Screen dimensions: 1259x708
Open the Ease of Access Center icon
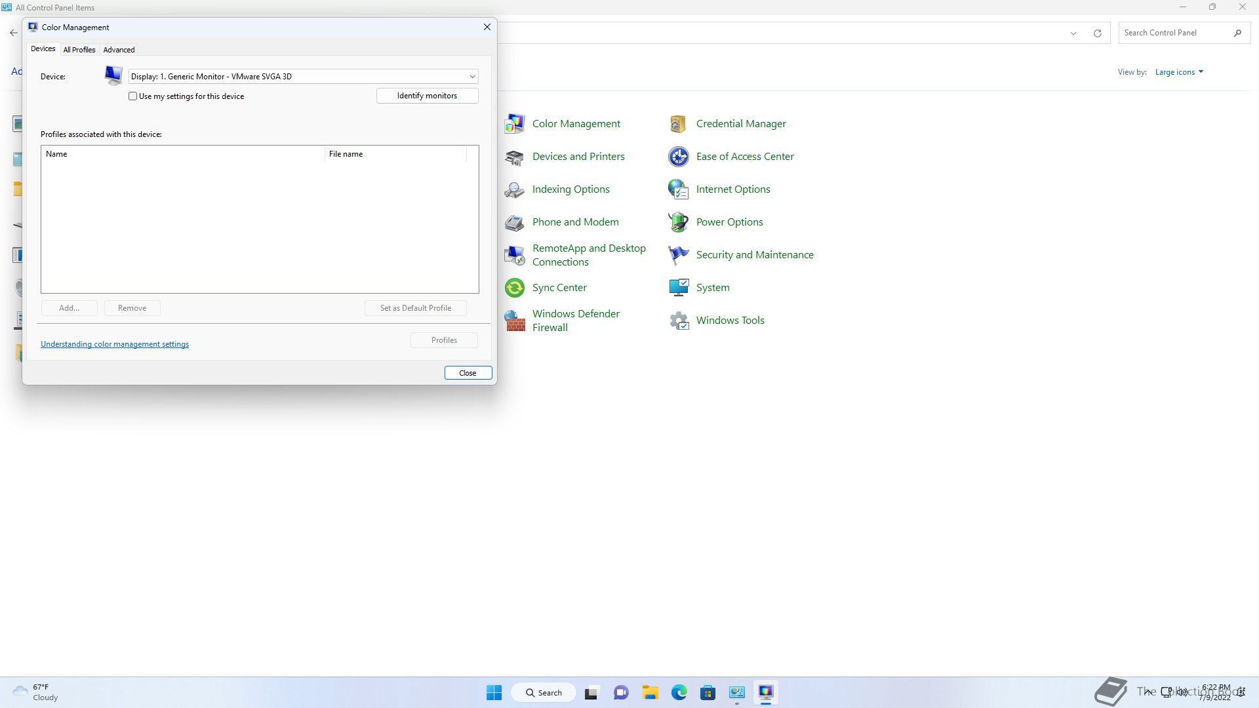click(x=679, y=157)
